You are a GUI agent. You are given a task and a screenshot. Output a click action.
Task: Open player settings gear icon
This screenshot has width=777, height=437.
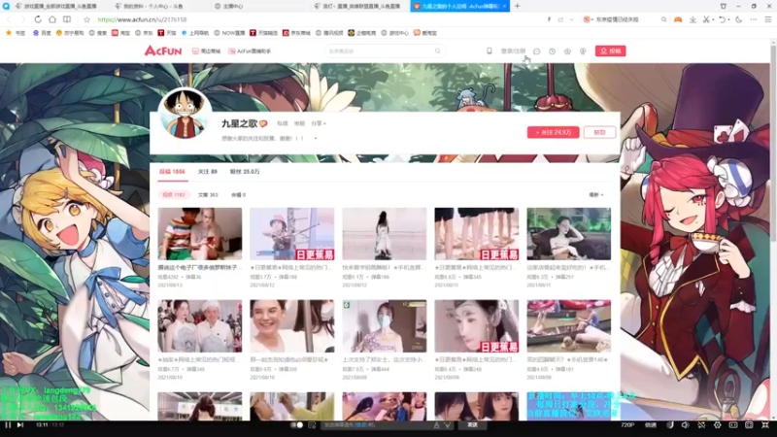pos(717,424)
